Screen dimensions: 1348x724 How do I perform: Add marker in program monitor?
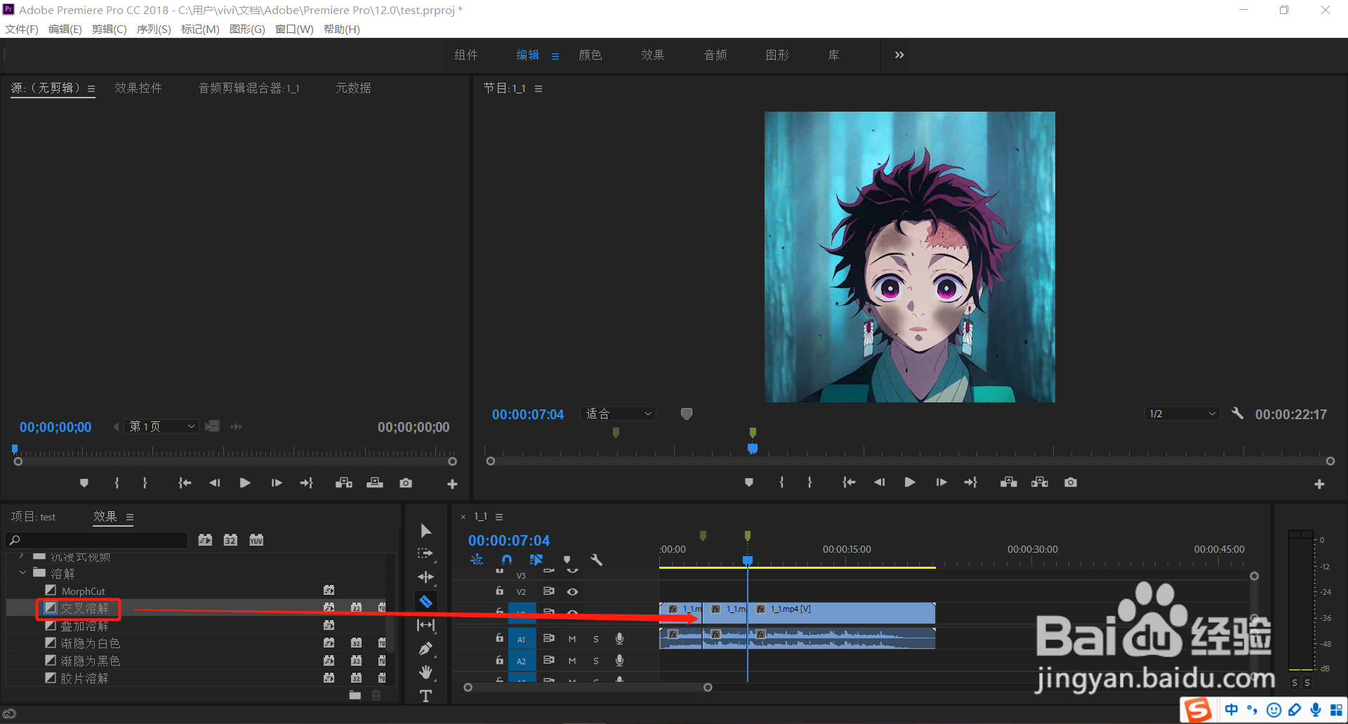(749, 482)
